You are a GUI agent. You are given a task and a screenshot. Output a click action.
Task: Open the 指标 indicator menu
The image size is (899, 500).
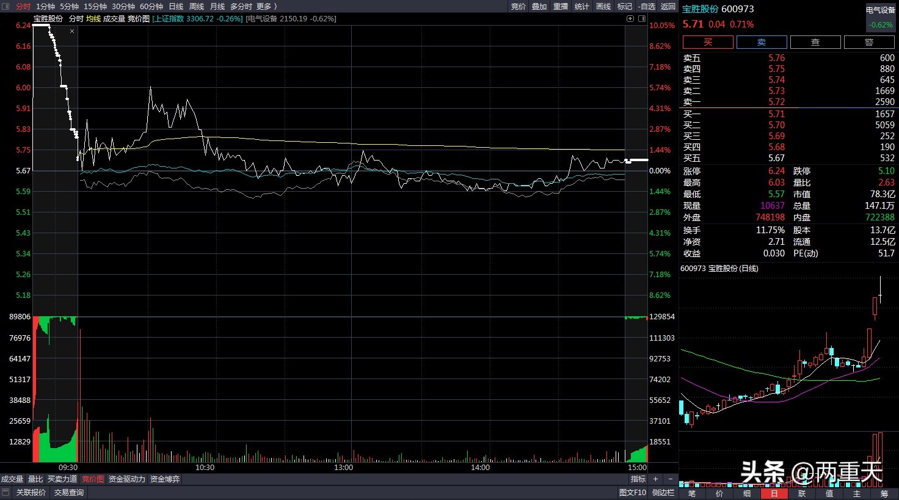[x=638, y=479]
